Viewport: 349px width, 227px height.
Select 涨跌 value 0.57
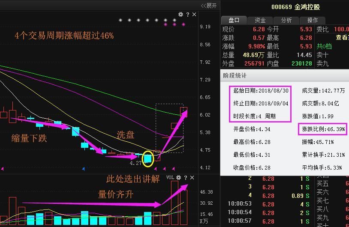259,38
